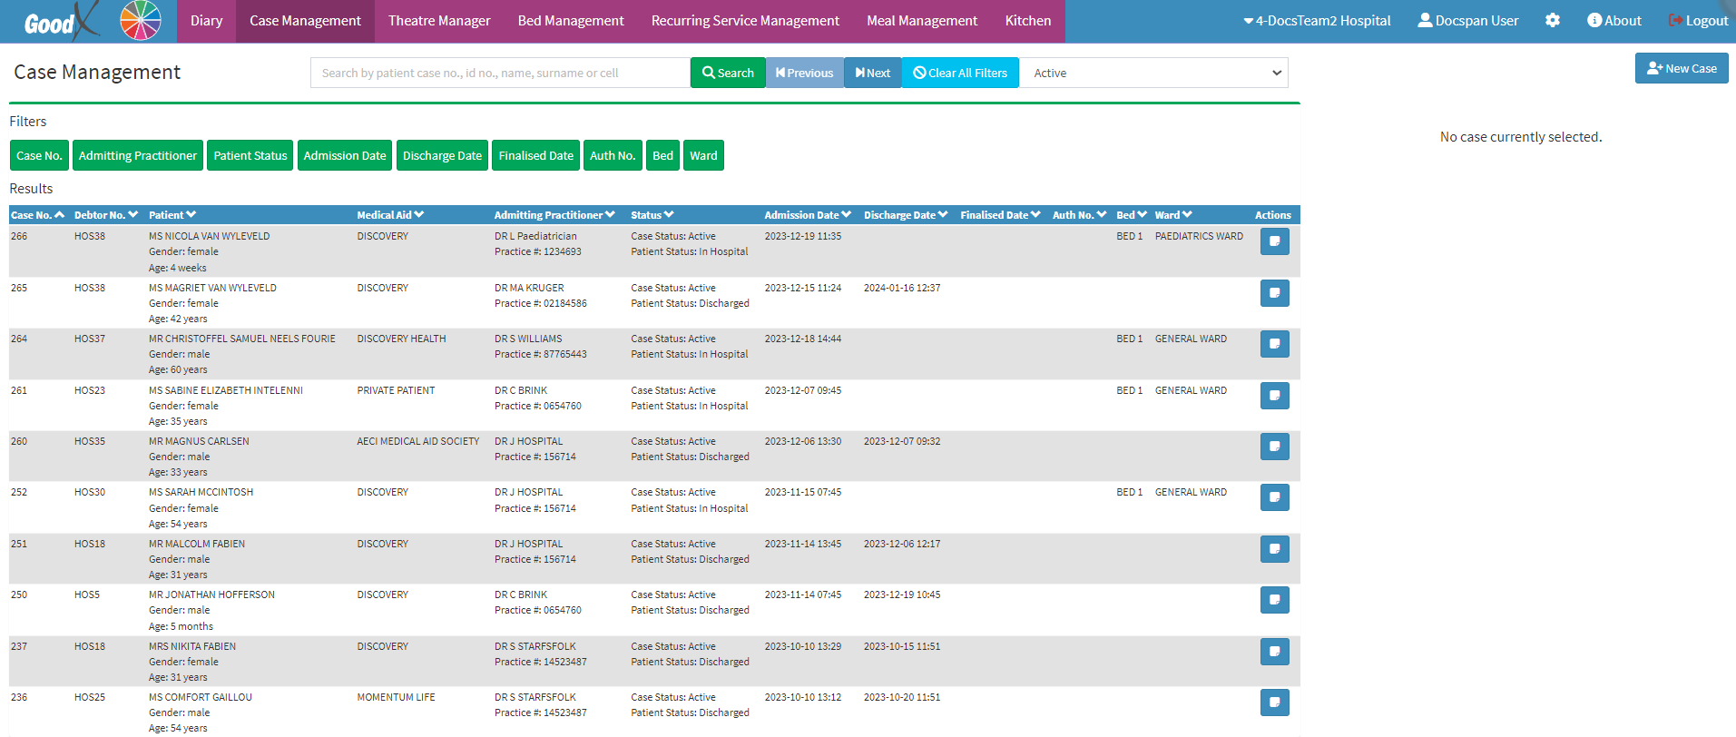Click the Logout icon link

(x=1698, y=20)
